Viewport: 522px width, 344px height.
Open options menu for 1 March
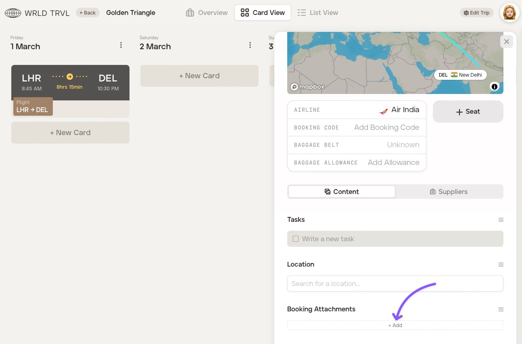121,45
